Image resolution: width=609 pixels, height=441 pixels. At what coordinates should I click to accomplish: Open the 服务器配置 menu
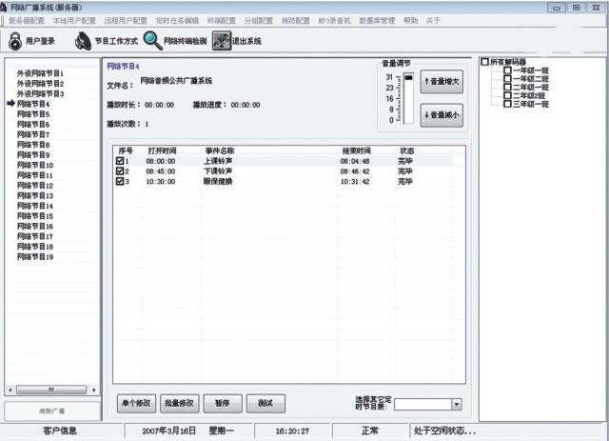[x=27, y=21]
